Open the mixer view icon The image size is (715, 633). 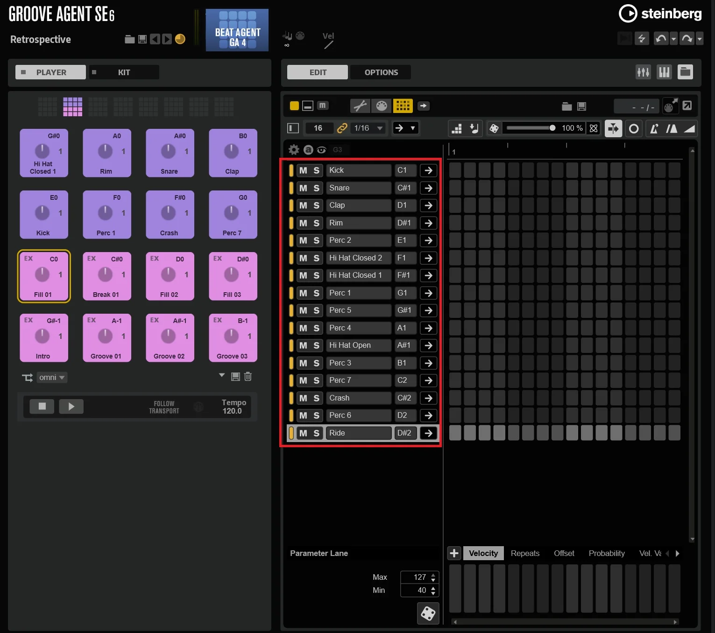coord(643,72)
